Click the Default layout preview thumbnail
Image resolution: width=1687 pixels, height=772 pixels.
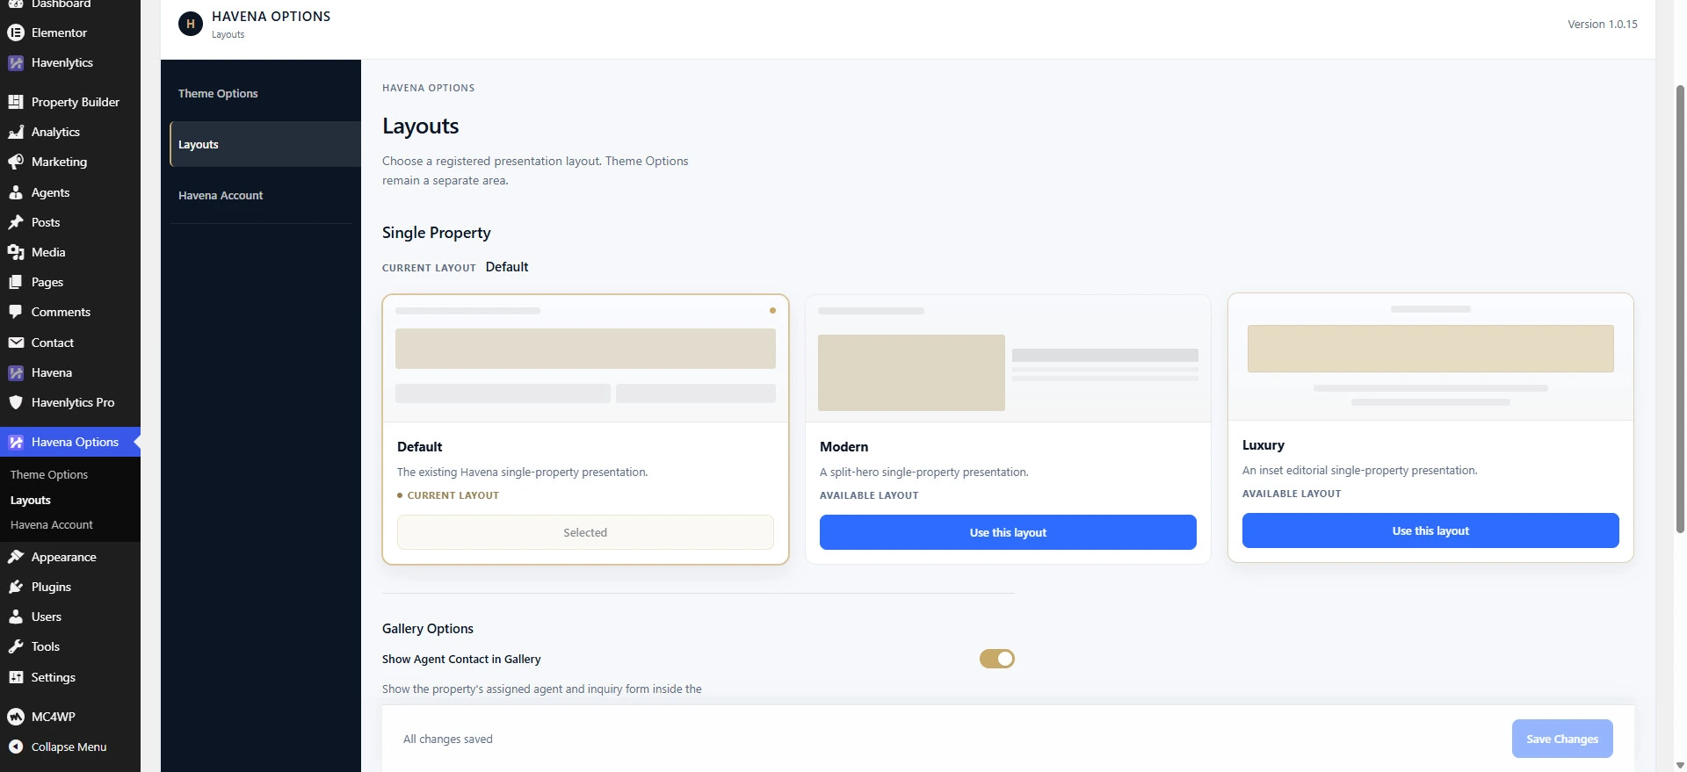pyautogui.click(x=585, y=359)
